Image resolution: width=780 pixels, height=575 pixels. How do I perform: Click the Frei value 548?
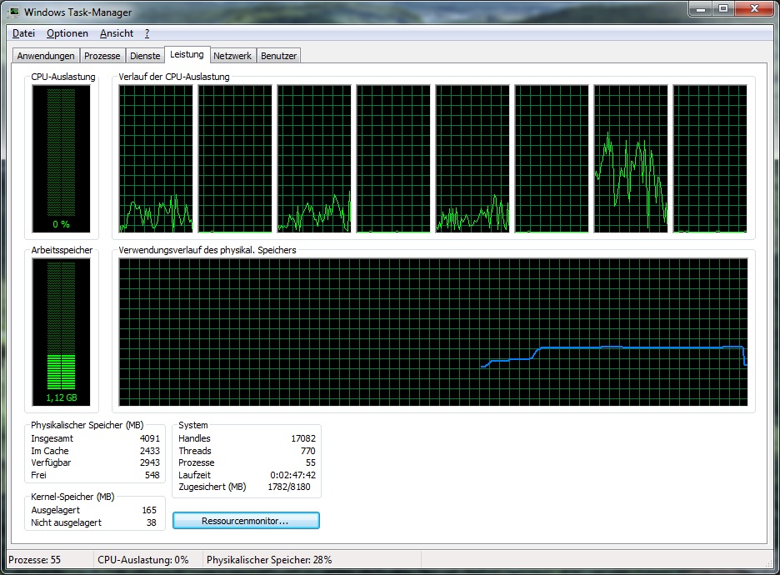[152, 475]
